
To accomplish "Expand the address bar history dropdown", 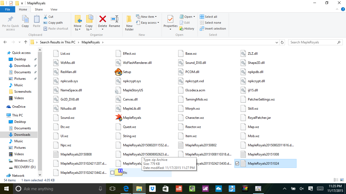I will (277, 42).
